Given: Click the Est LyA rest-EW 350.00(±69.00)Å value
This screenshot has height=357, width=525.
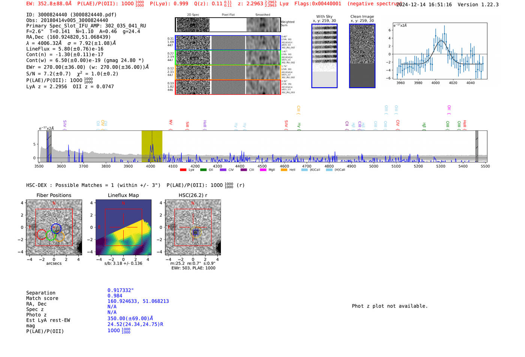Looking at the screenshot, I should click(x=130, y=318).
